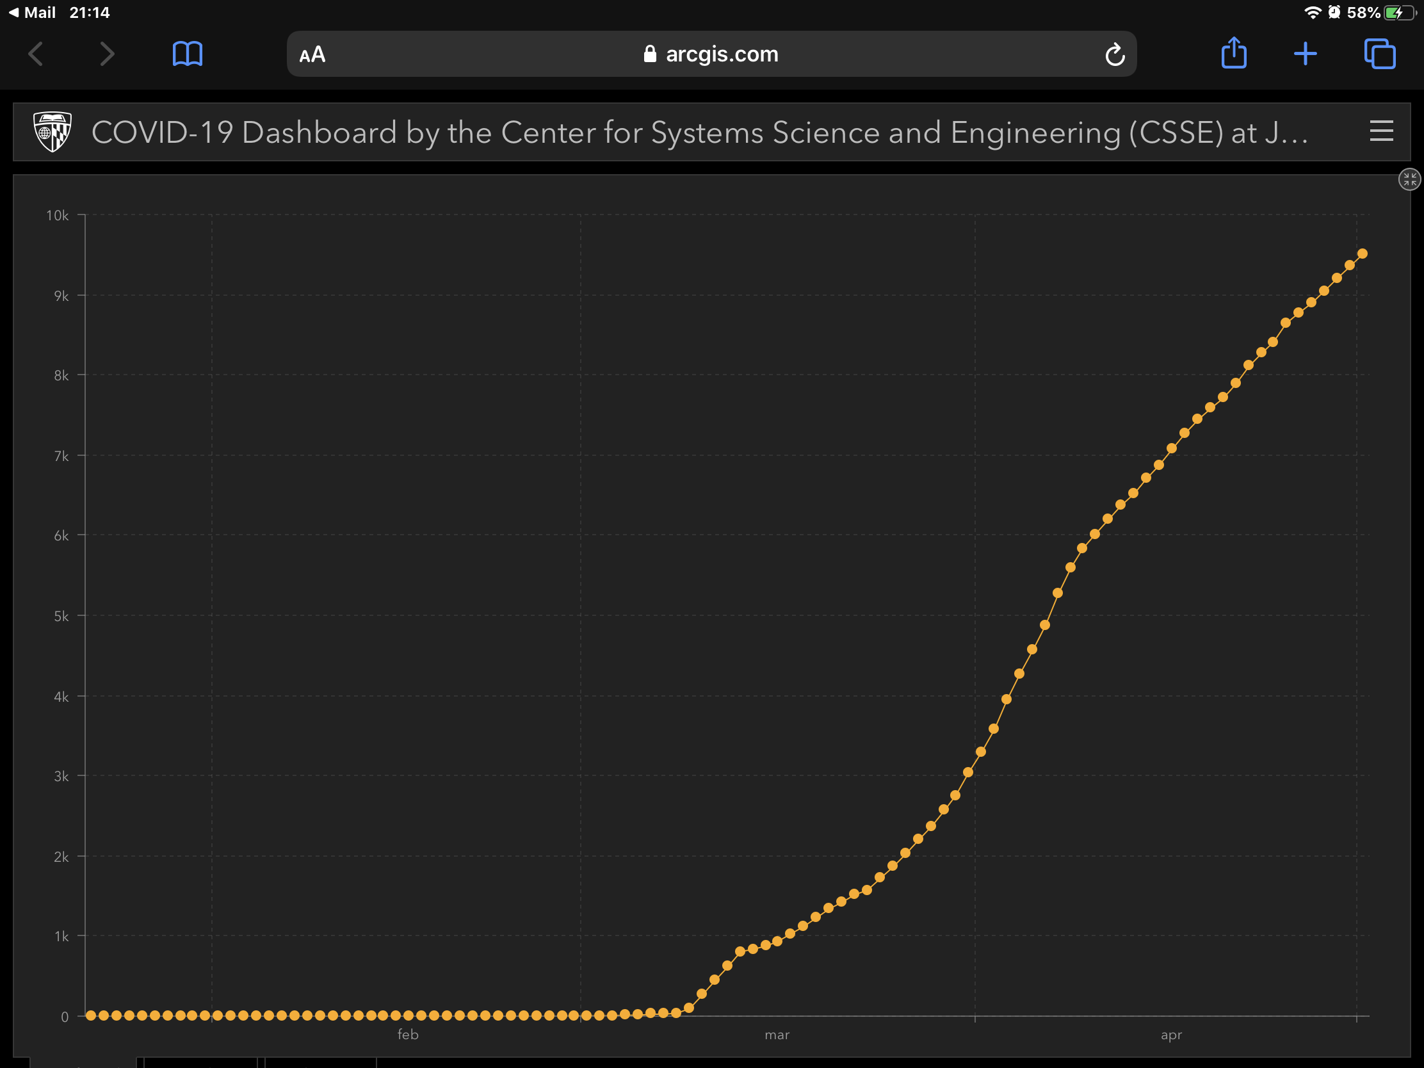Select the first data point at zero
1424x1068 pixels.
(x=91, y=1015)
